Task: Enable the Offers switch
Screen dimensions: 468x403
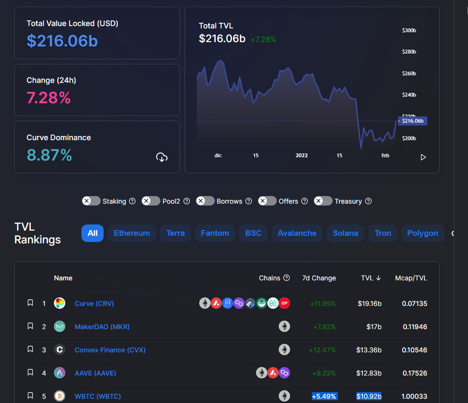Action: coord(267,201)
